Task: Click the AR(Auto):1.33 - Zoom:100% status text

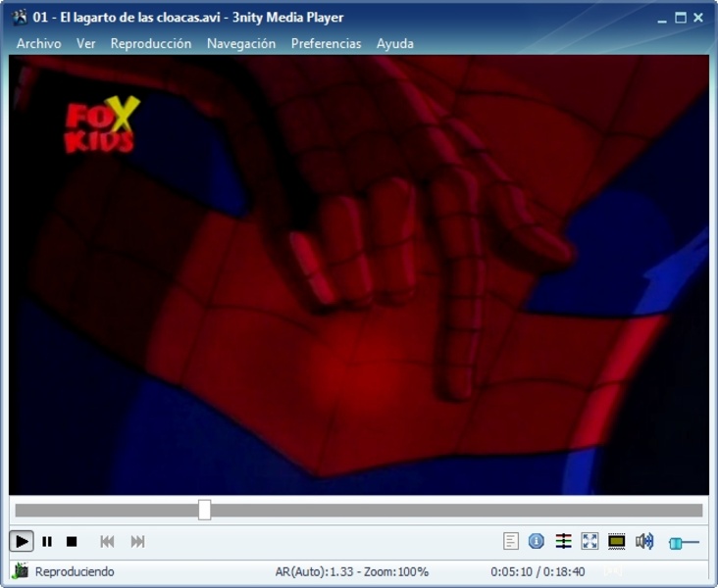Action: coord(352,571)
